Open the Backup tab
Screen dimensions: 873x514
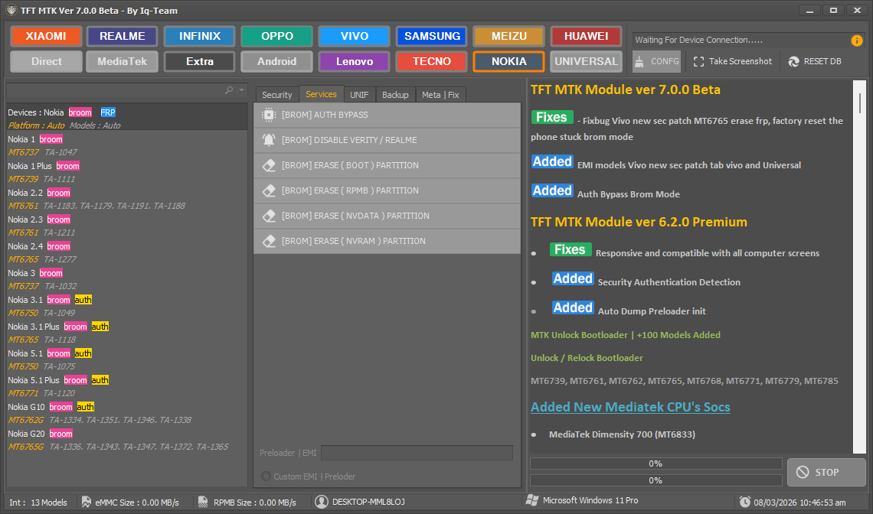[x=395, y=94]
